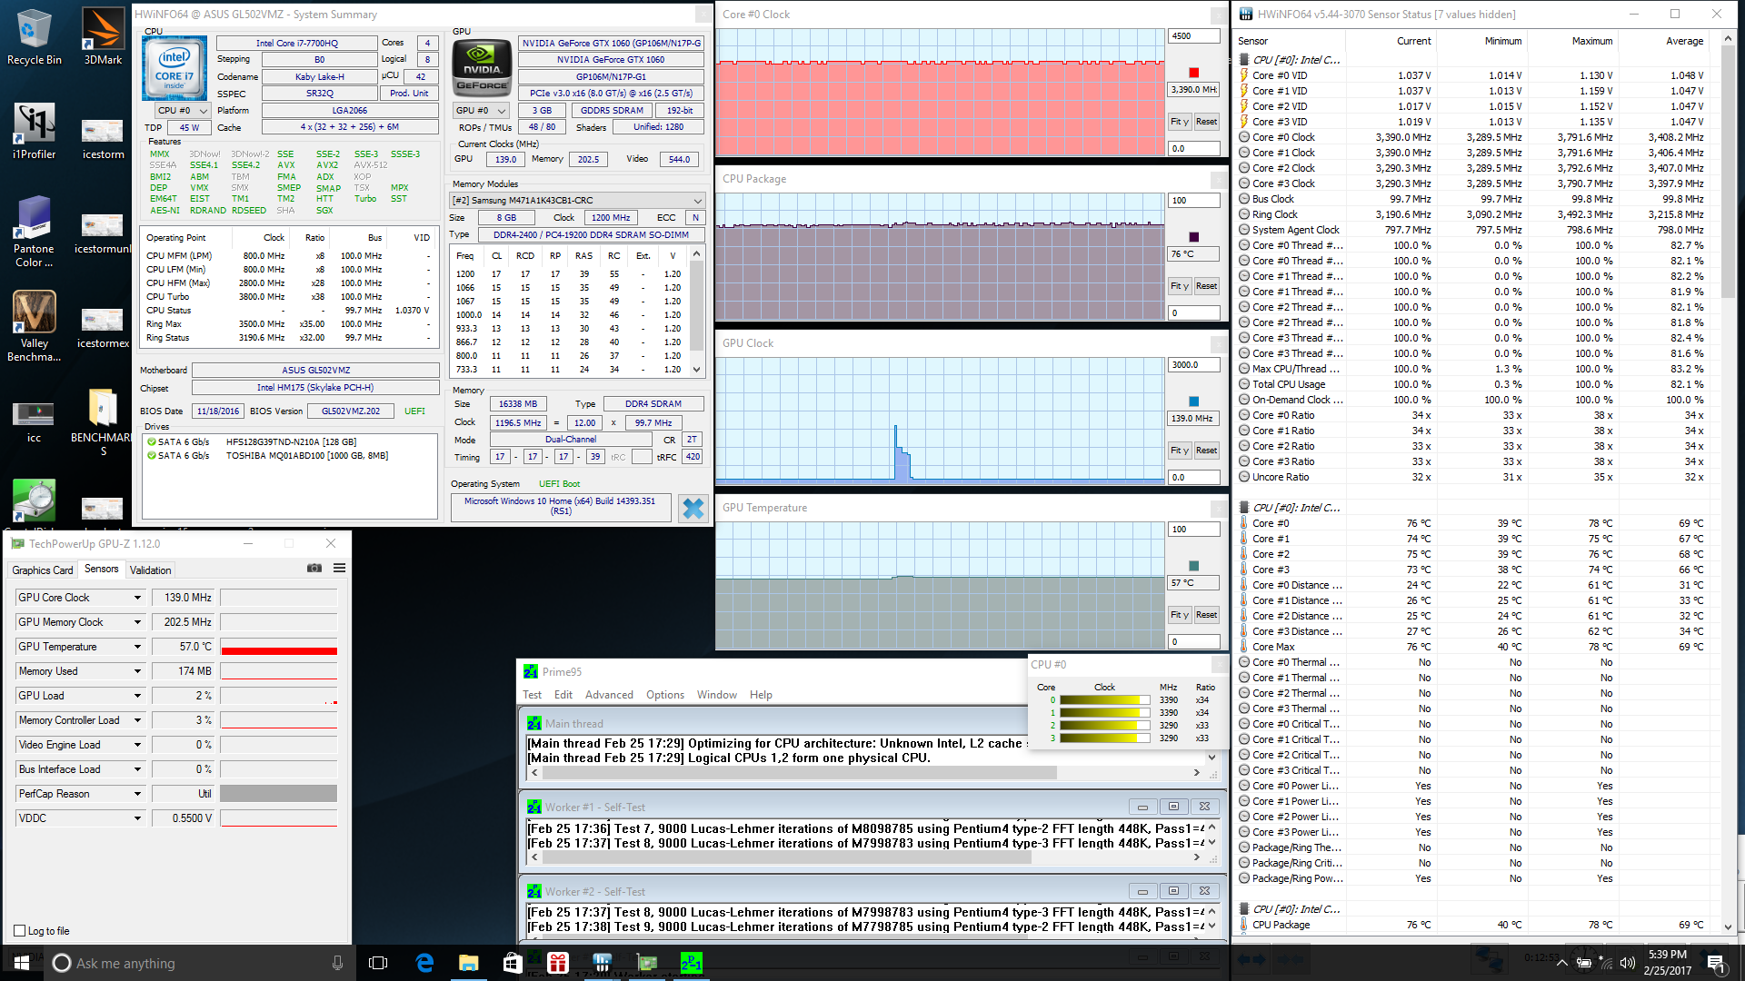Switch to GPU-Z Graphics Card tab
Image resolution: width=1745 pixels, height=981 pixels.
[x=43, y=570]
